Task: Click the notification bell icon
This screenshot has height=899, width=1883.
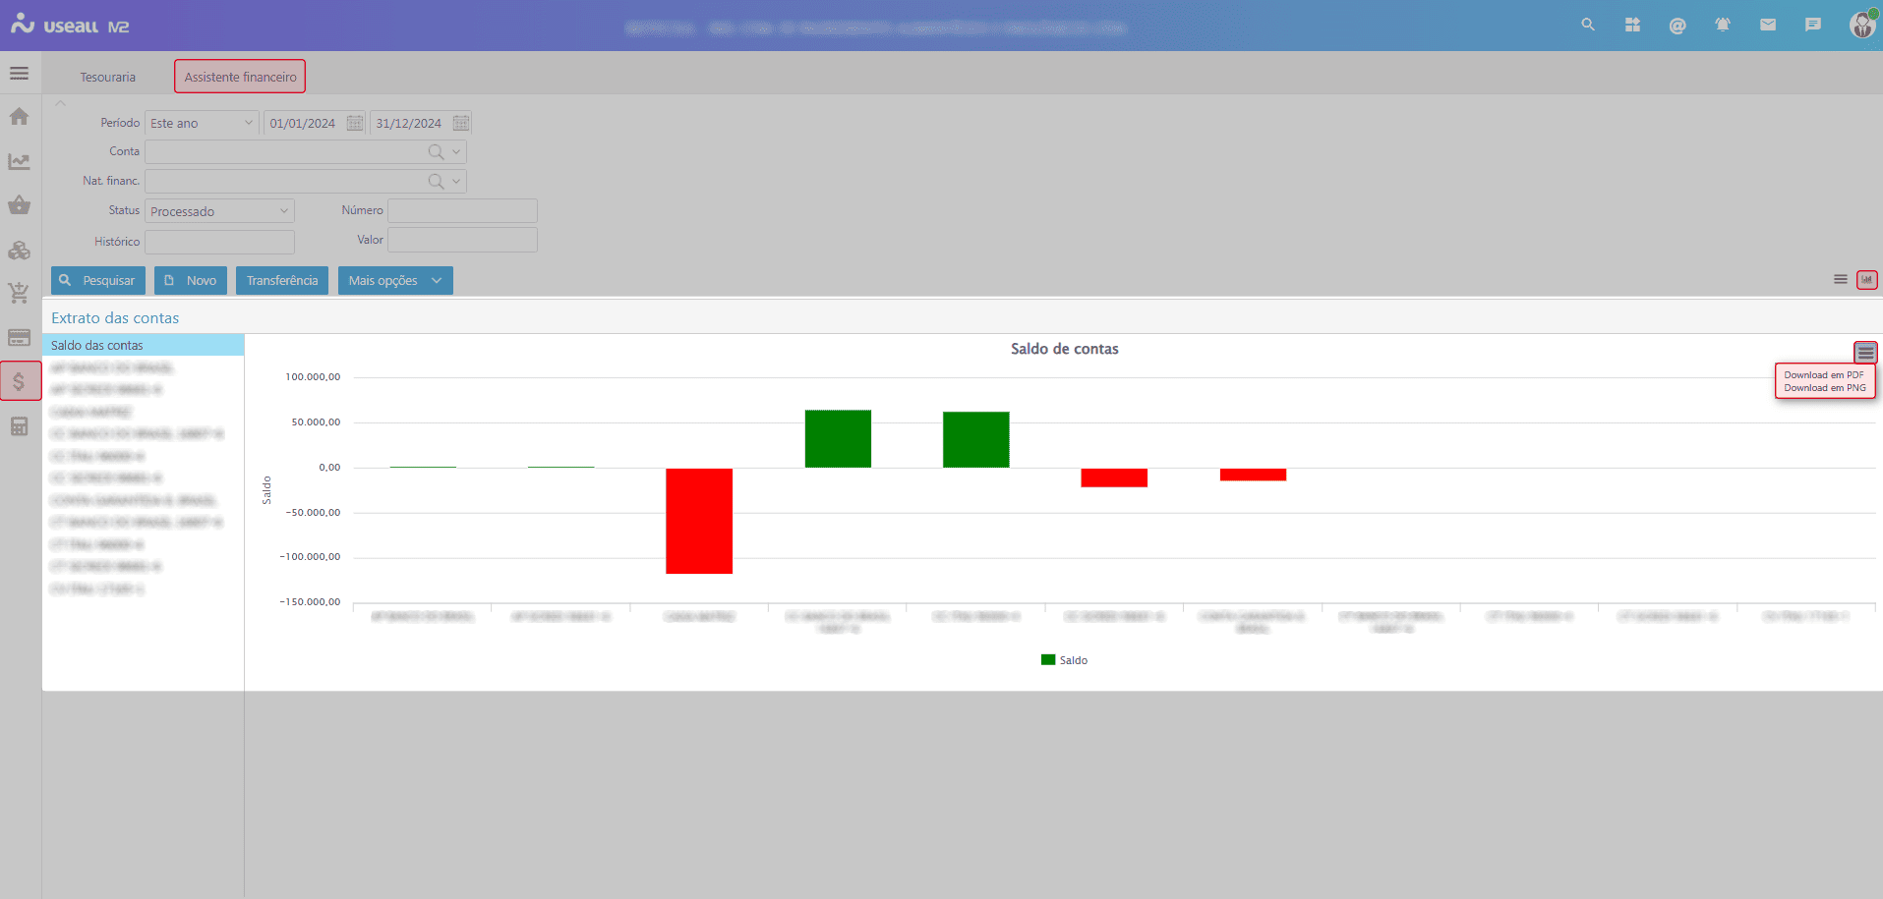Action: coord(1722,26)
